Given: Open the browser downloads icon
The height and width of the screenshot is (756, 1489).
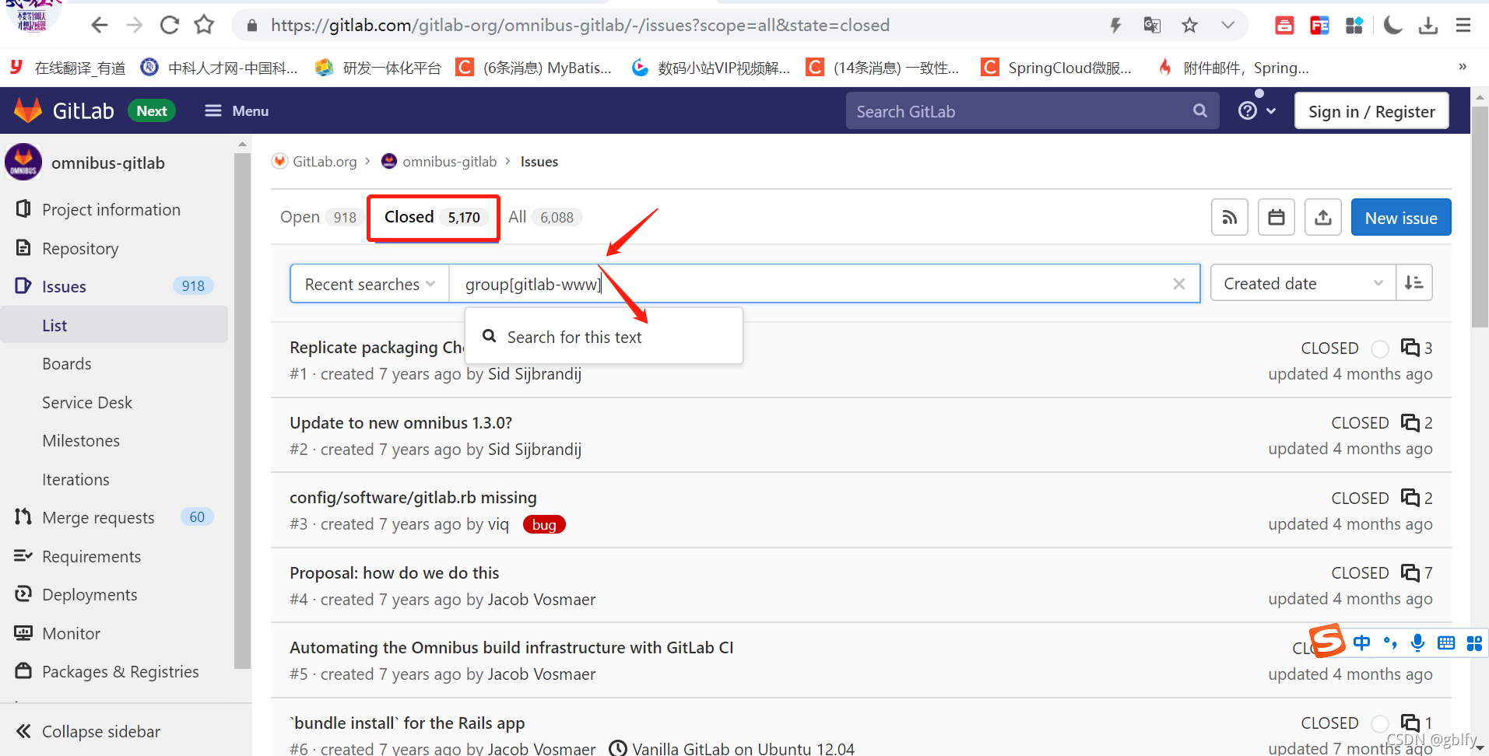Looking at the screenshot, I should click(1428, 25).
